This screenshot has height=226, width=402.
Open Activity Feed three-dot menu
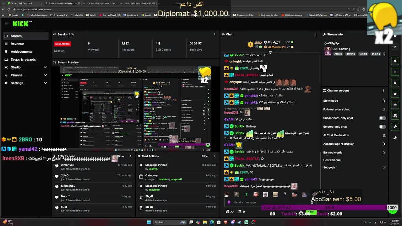point(130,156)
